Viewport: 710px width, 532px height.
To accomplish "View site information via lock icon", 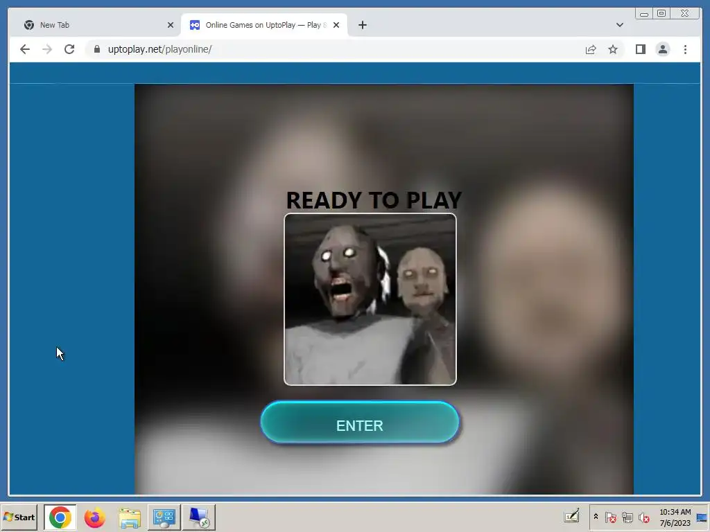I will point(96,49).
